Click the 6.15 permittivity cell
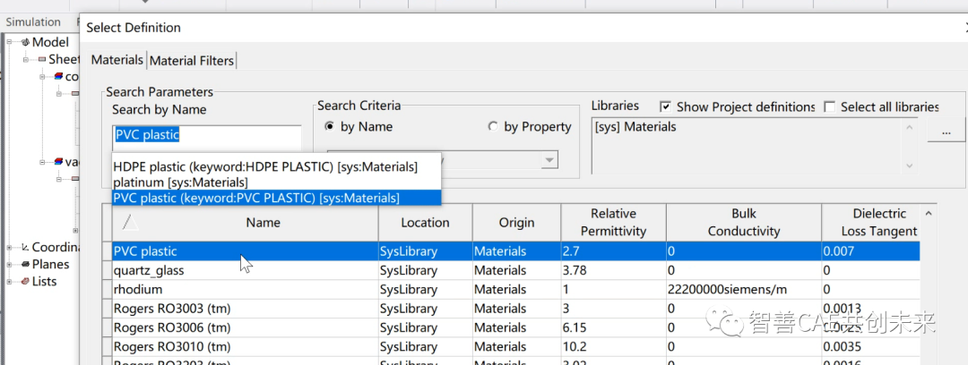 [x=613, y=327]
